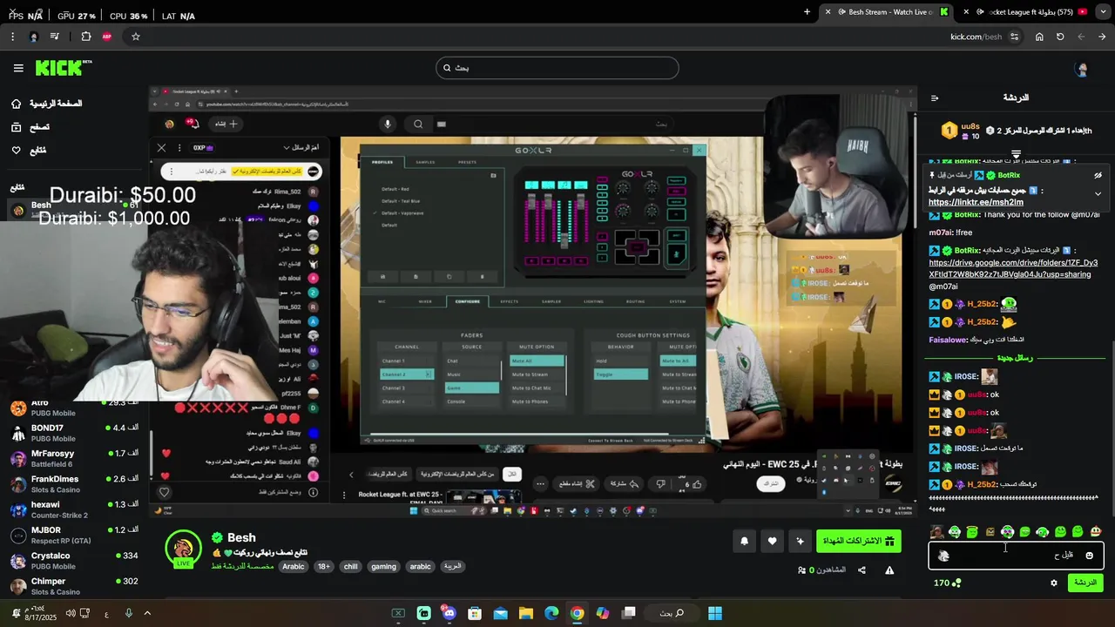Click the taskbar search box
This screenshot has height=627, width=1115.
(671, 613)
